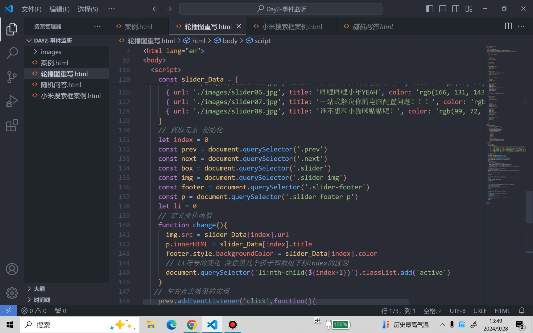Image resolution: width=533 pixels, height=333 pixels.
Task: Toggle the primary side bar visibility
Action: (430, 9)
